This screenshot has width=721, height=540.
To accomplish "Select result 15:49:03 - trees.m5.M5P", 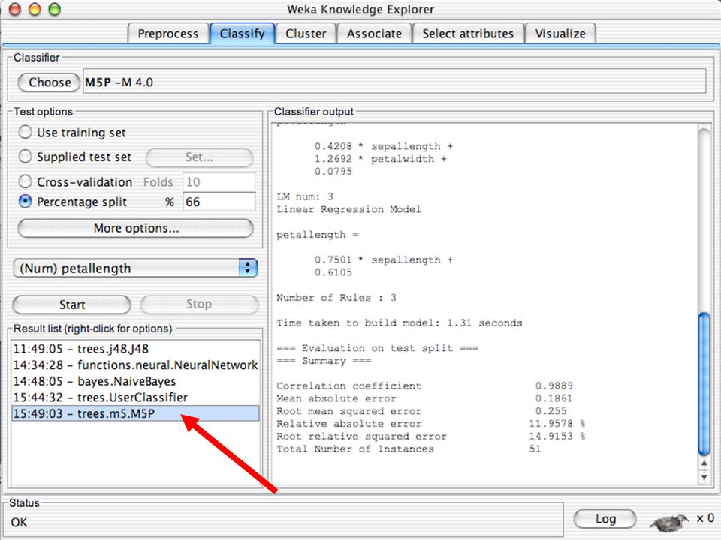I will coord(136,413).
